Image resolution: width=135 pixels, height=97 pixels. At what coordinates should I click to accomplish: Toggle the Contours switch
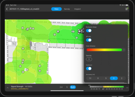pos(89,68)
